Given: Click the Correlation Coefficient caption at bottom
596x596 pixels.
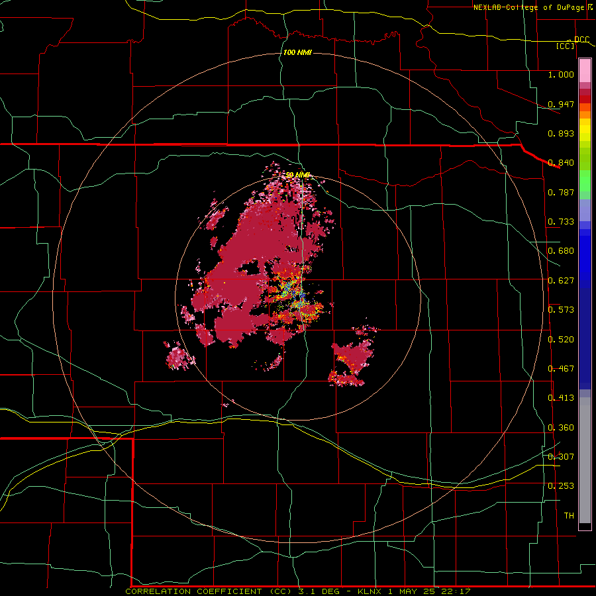Looking at the screenshot, I should pos(297,591).
